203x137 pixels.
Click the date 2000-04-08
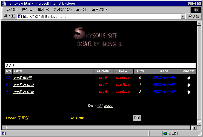(x=164, y=78)
